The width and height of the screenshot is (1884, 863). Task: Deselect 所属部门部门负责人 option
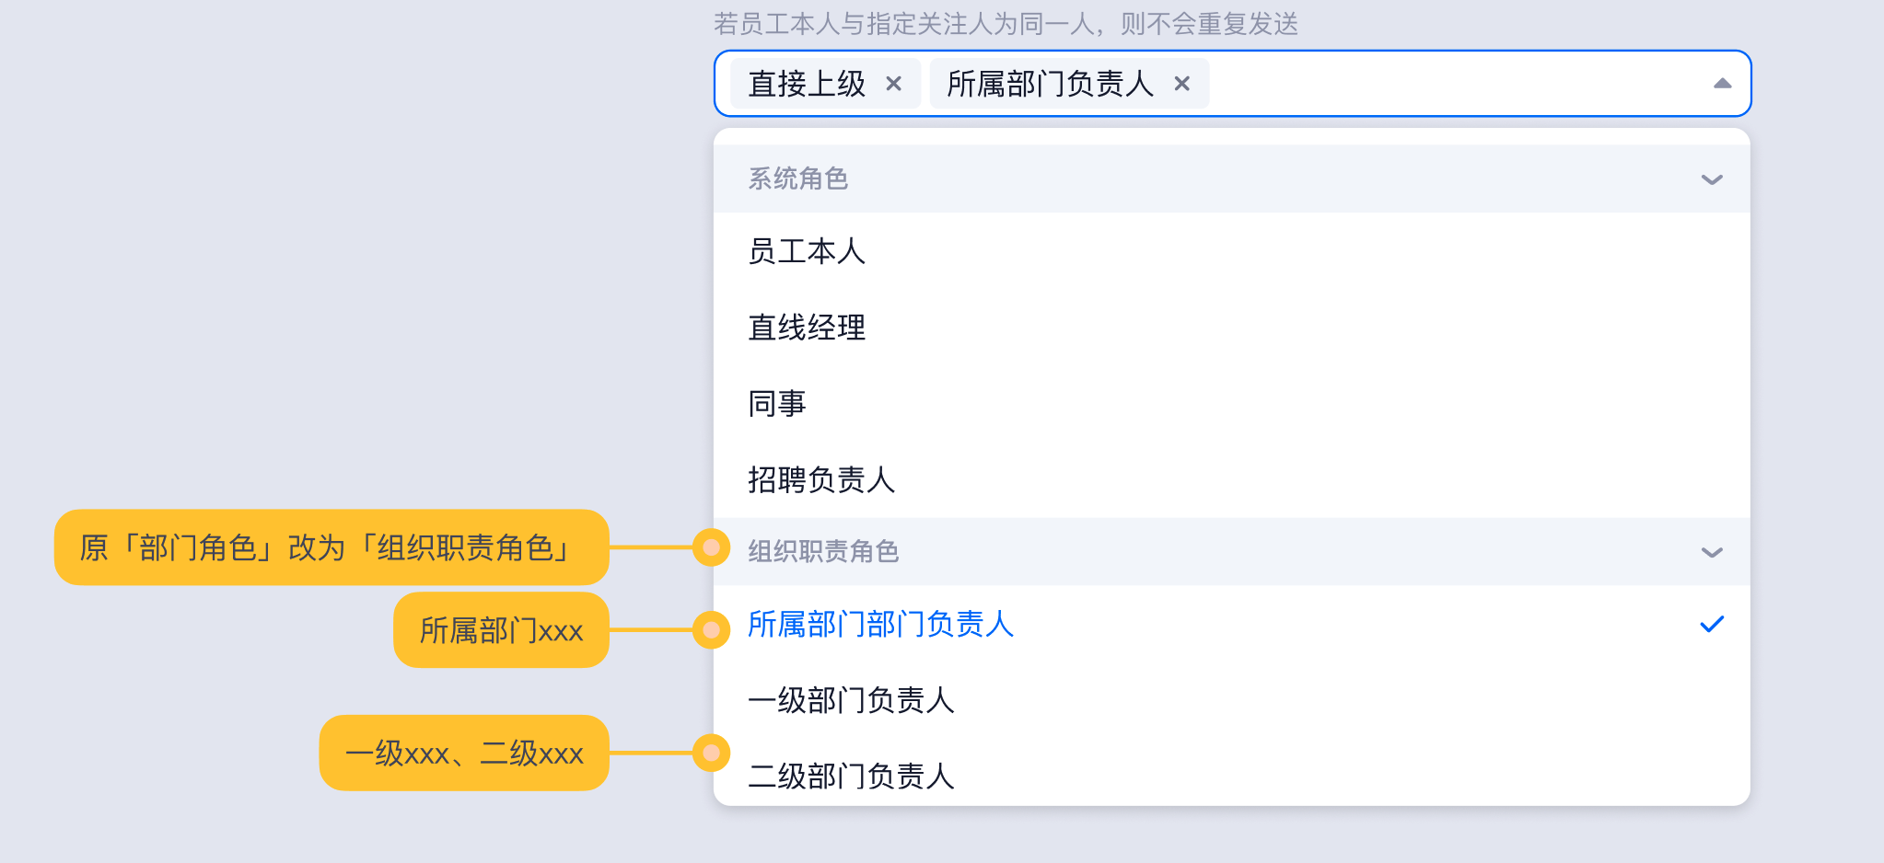[x=880, y=625]
